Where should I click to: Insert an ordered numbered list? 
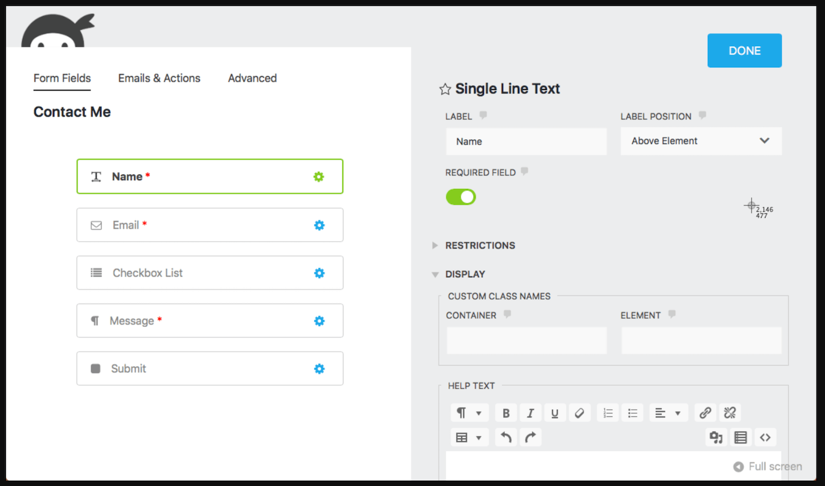click(x=608, y=413)
